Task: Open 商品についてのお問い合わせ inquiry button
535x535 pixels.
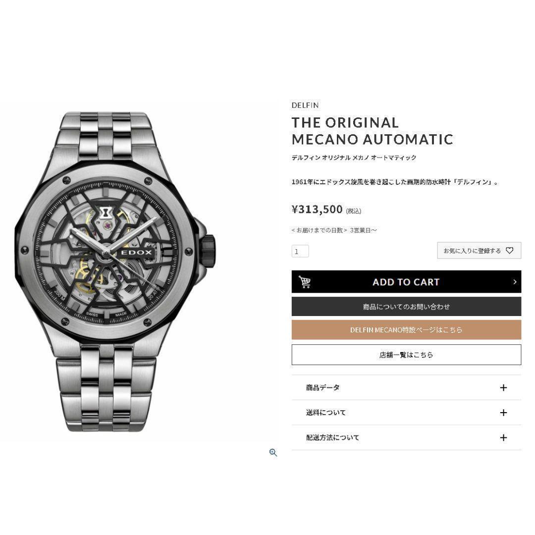Action: pos(406,307)
